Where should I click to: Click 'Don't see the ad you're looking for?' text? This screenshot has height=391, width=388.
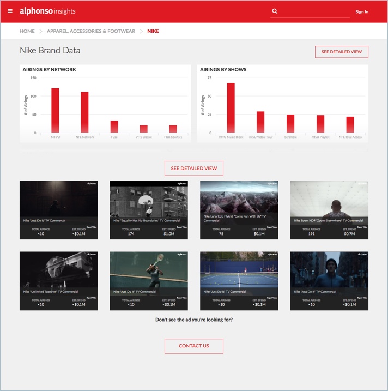coord(194,320)
